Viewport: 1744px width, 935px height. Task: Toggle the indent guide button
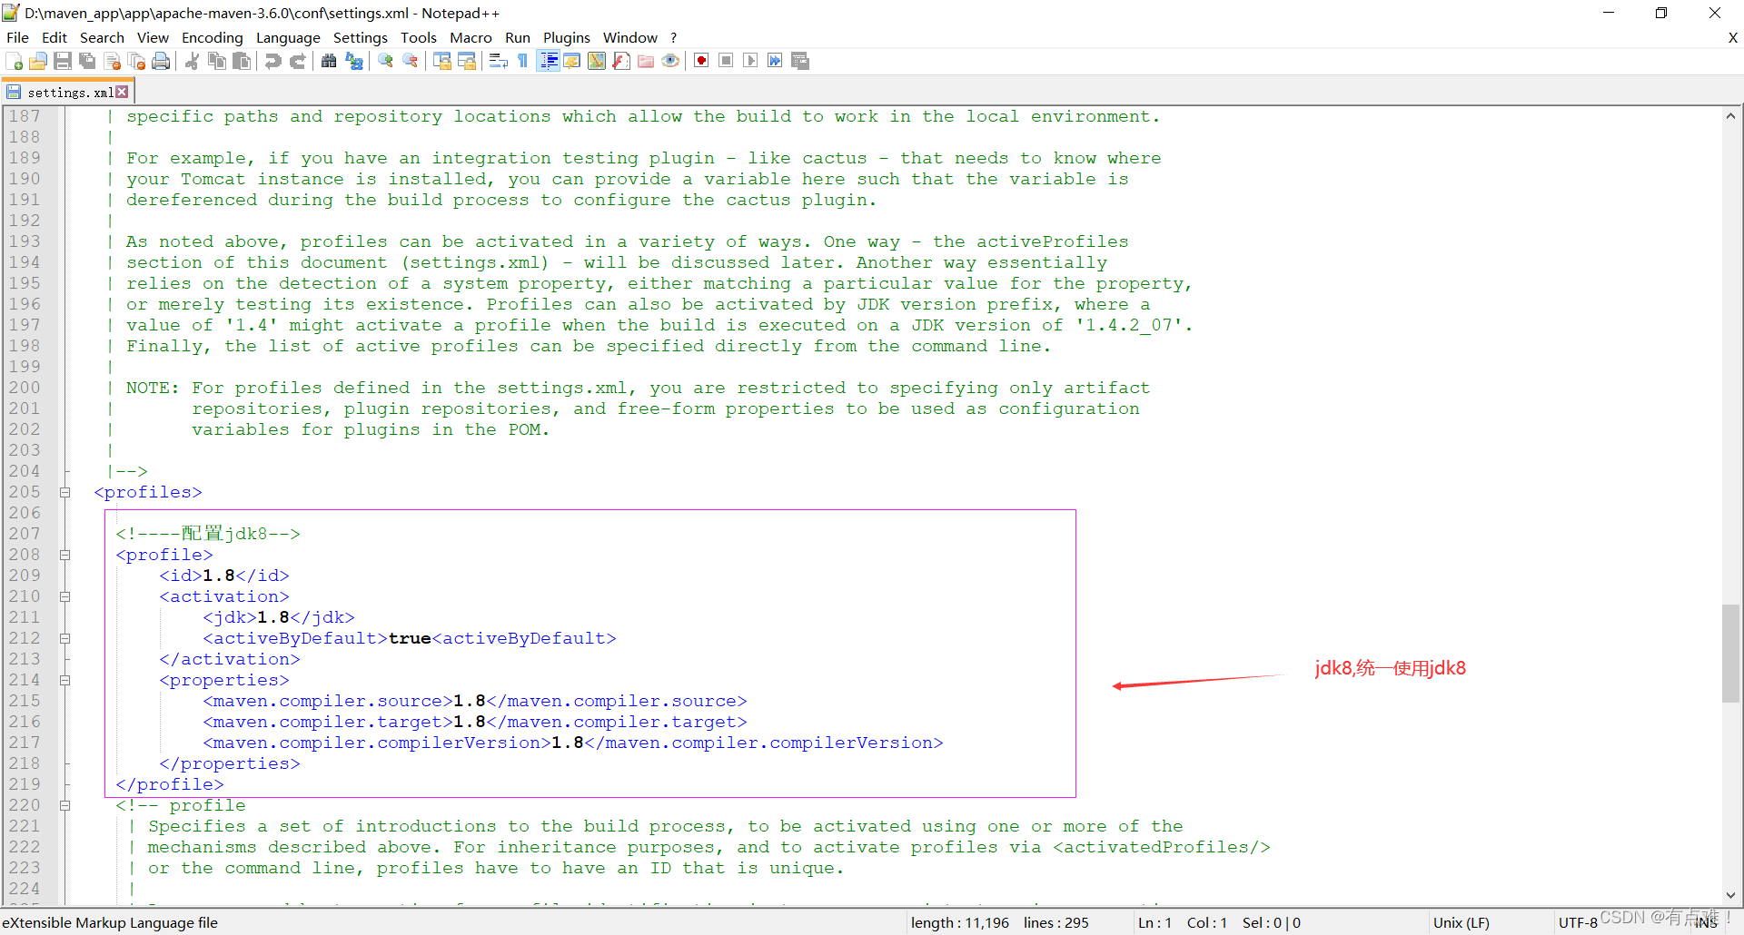549,61
